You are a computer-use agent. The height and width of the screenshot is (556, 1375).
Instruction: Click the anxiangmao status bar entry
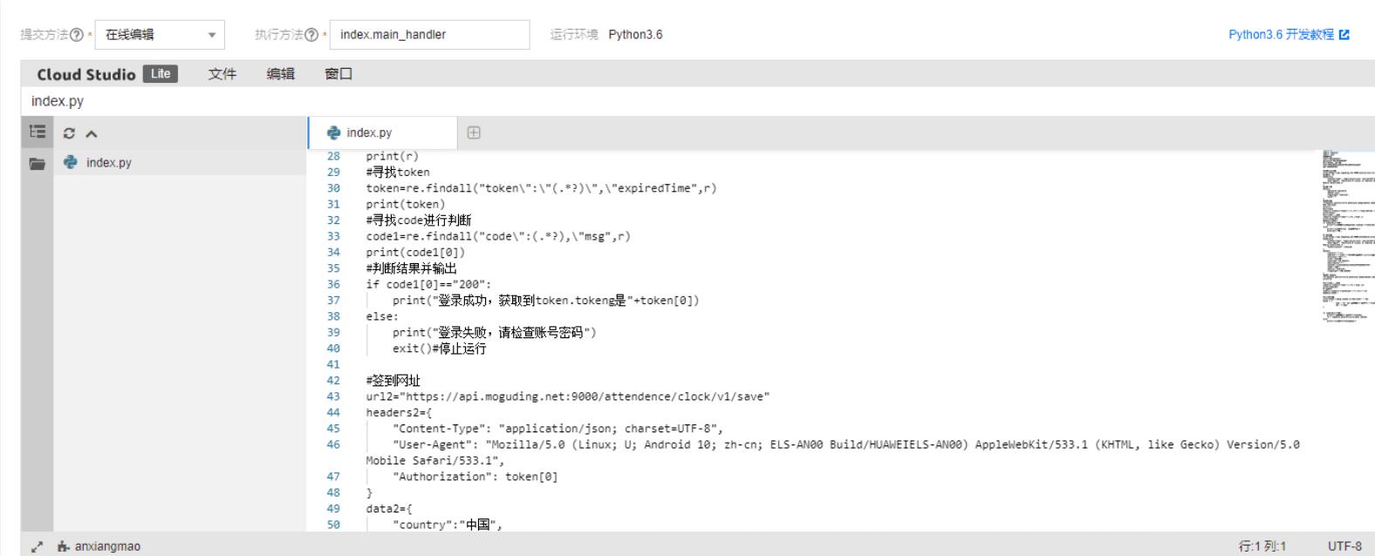coord(99,546)
